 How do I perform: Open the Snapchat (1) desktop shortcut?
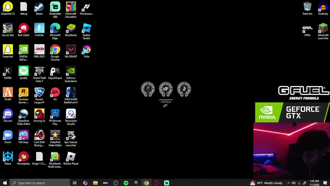(x=8, y=9)
